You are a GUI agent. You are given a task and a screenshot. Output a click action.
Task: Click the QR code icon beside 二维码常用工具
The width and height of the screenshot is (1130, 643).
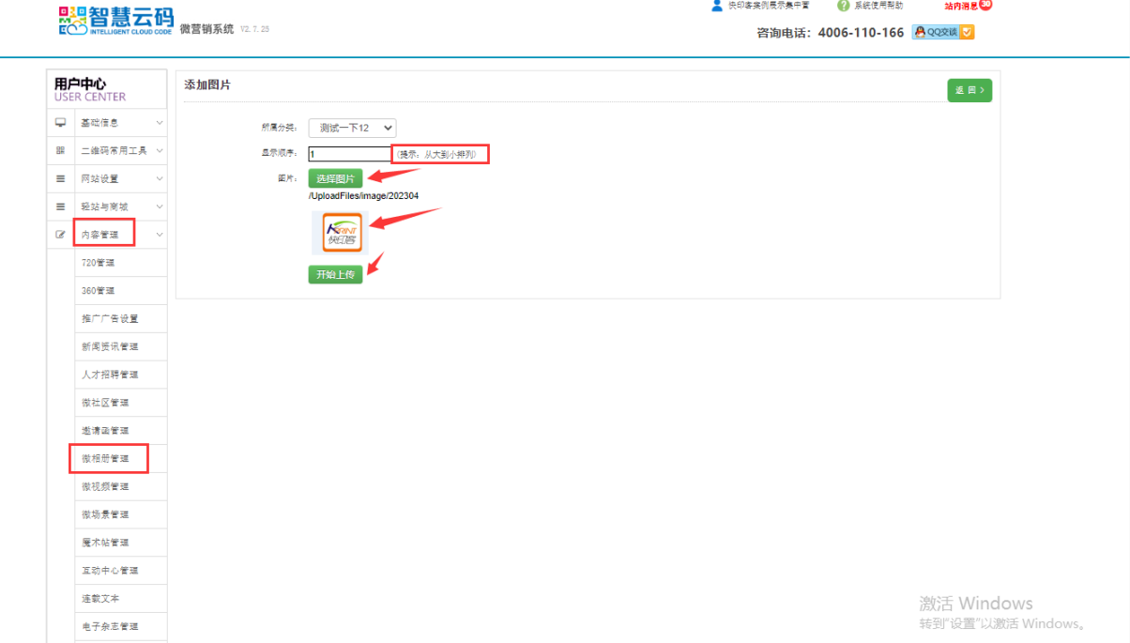[61, 150]
